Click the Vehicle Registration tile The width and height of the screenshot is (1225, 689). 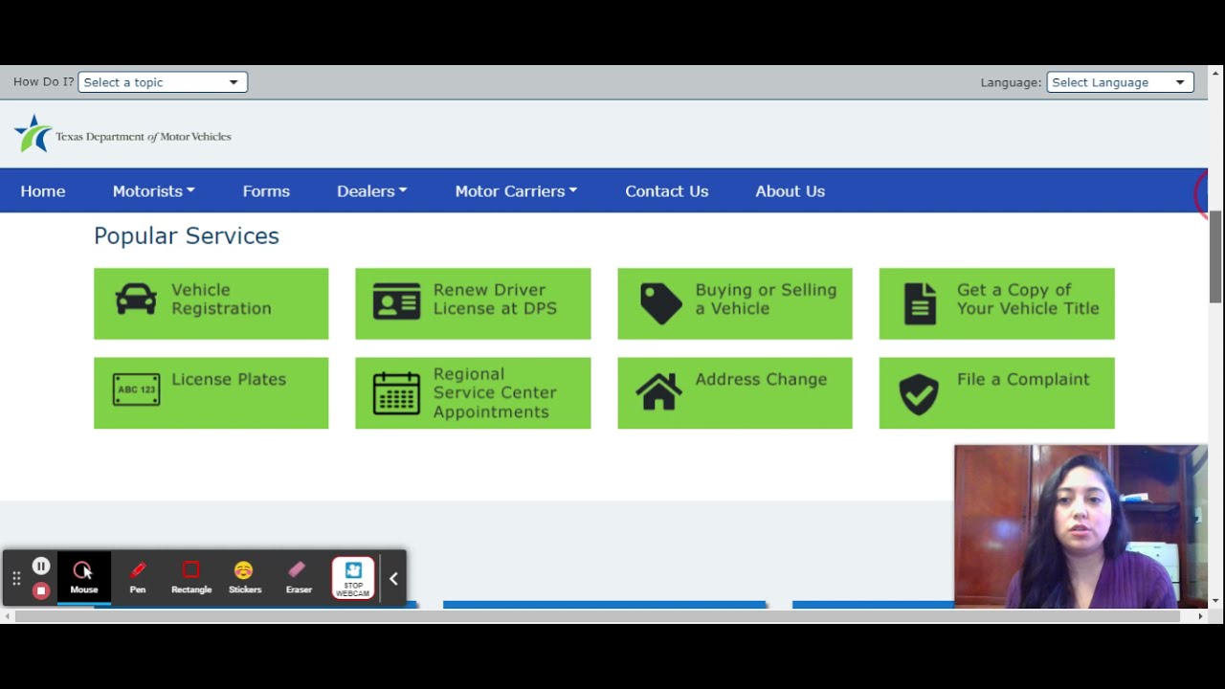211,303
